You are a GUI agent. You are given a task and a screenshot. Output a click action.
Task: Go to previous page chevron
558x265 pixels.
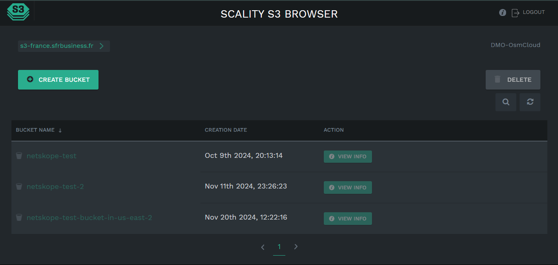click(x=263, y=247)
